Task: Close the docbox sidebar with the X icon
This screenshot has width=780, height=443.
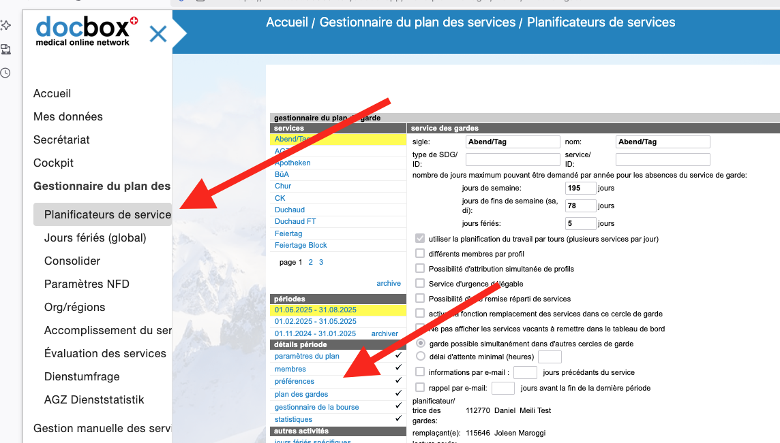Action: [x=158, y=33]
